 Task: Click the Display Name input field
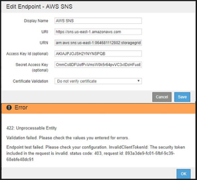coord(98,21)
